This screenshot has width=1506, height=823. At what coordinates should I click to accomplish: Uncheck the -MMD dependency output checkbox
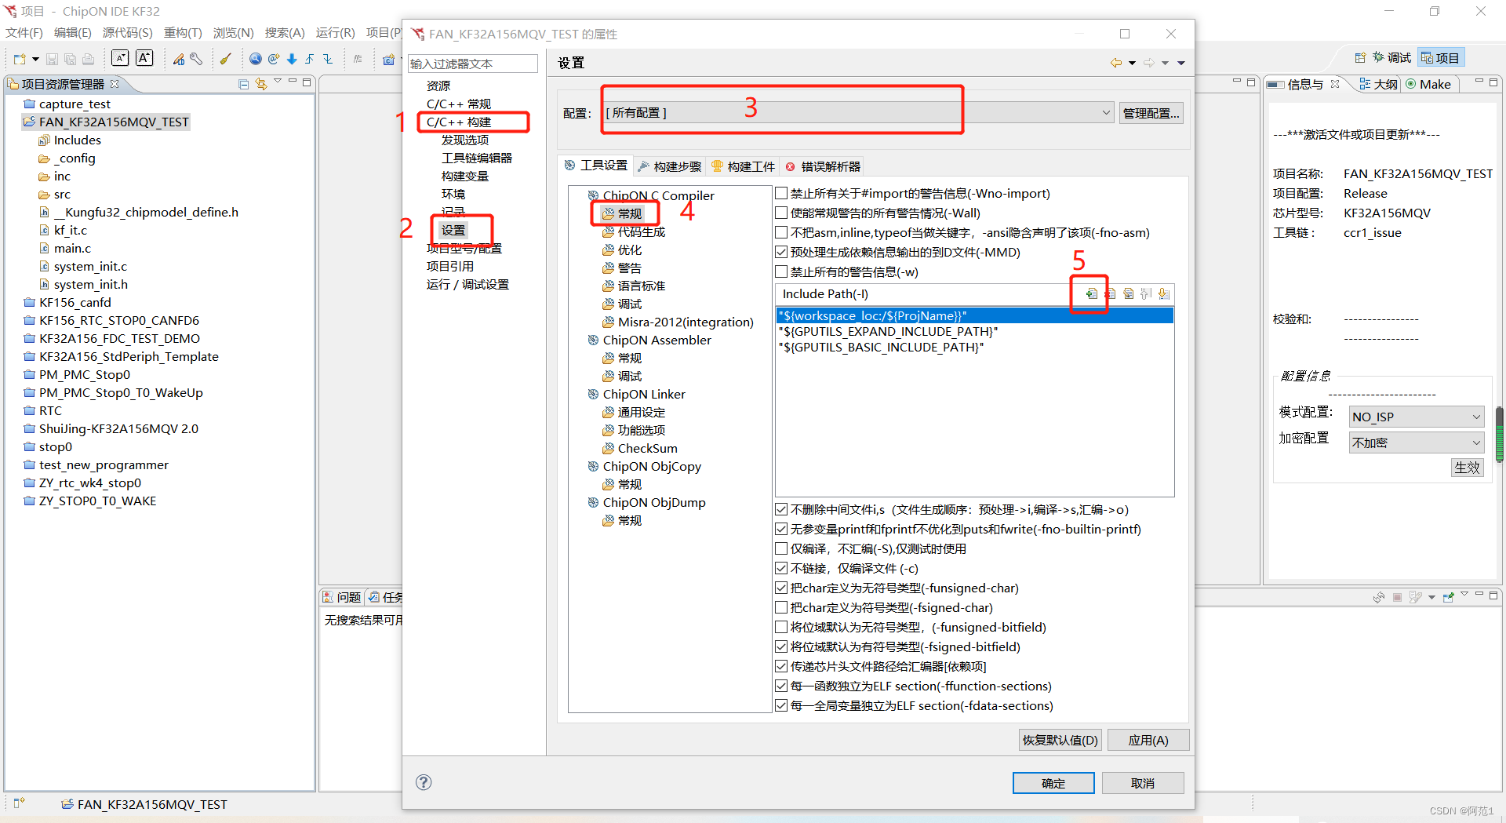pyautogui.click(x=781, y=252)
